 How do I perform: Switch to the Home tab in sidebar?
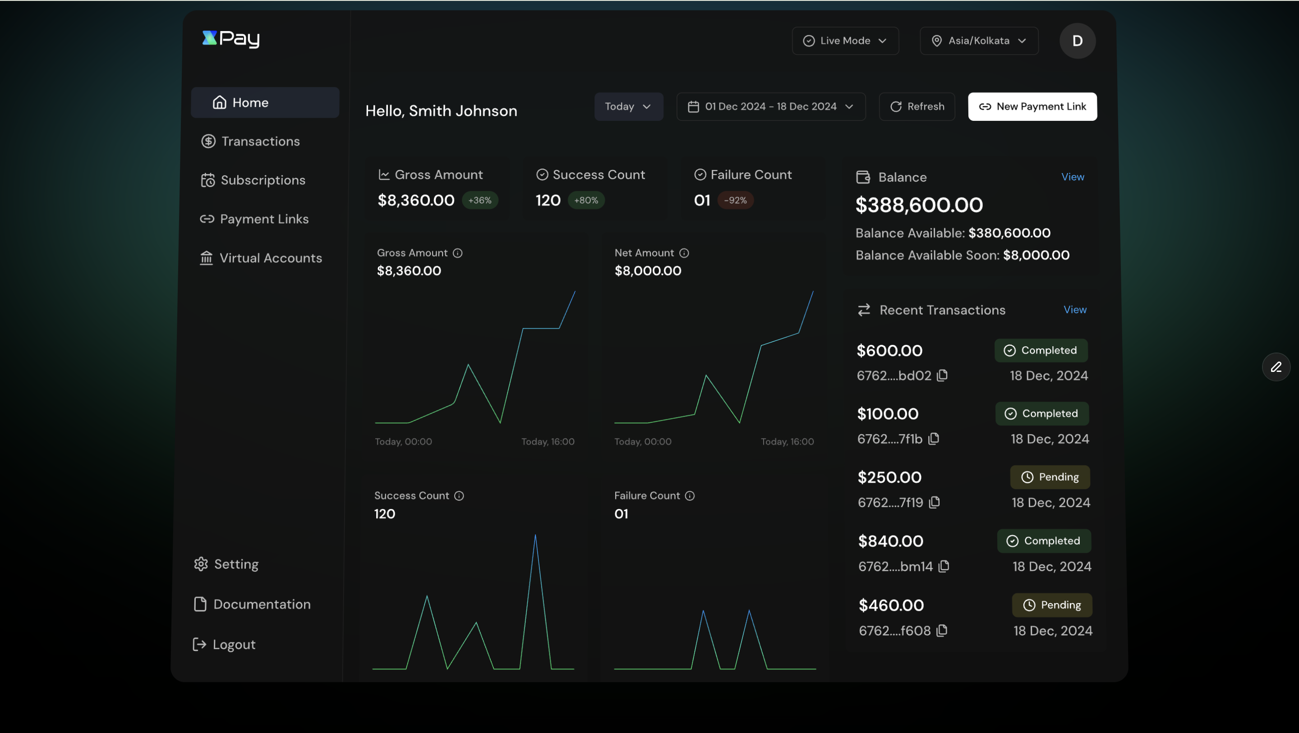(x=265, y=102)
